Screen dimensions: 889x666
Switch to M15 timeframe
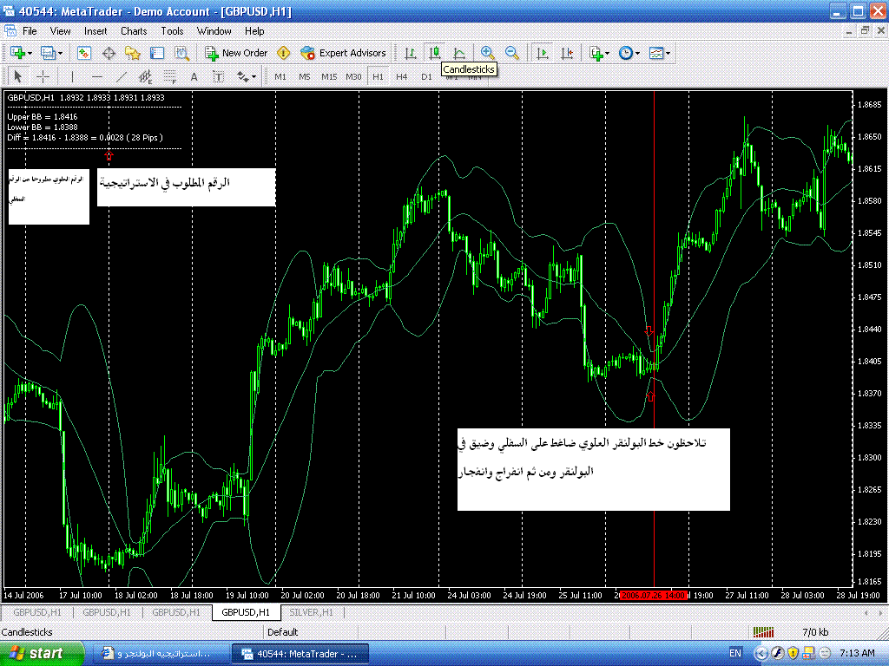(x=329, y=76)
